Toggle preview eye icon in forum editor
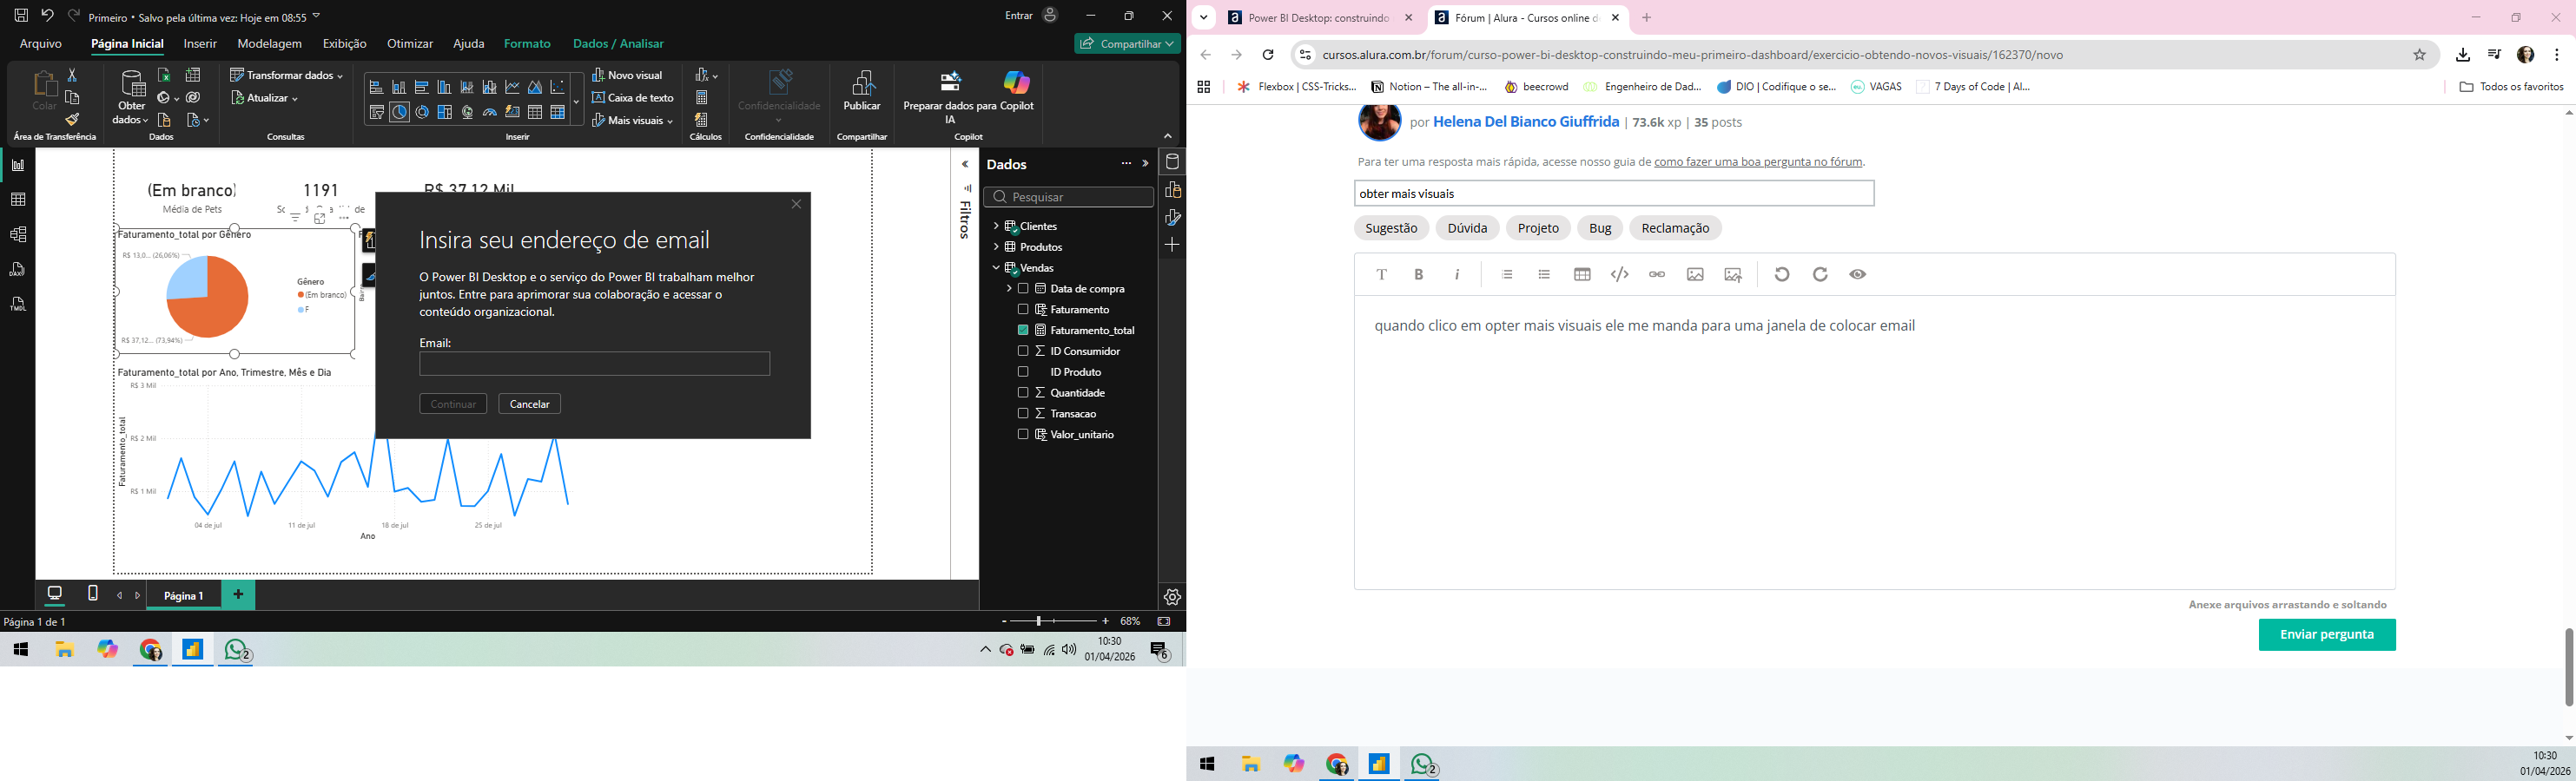 click(x=1858, y=274)
